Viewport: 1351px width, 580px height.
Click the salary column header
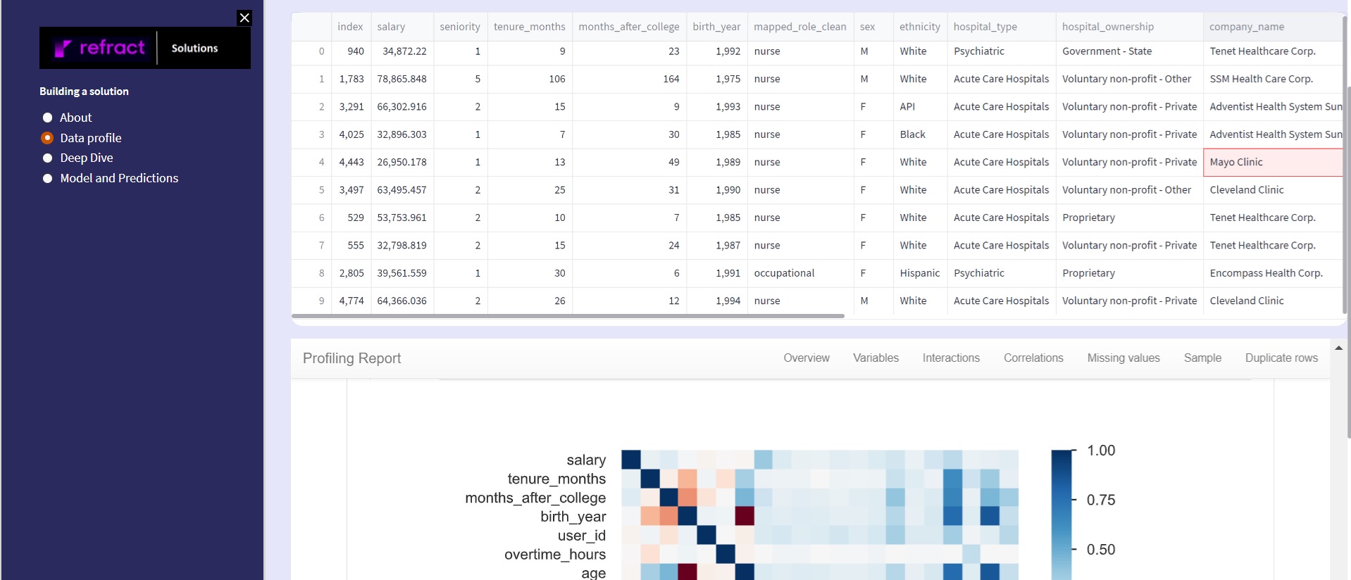click(402, 27)
